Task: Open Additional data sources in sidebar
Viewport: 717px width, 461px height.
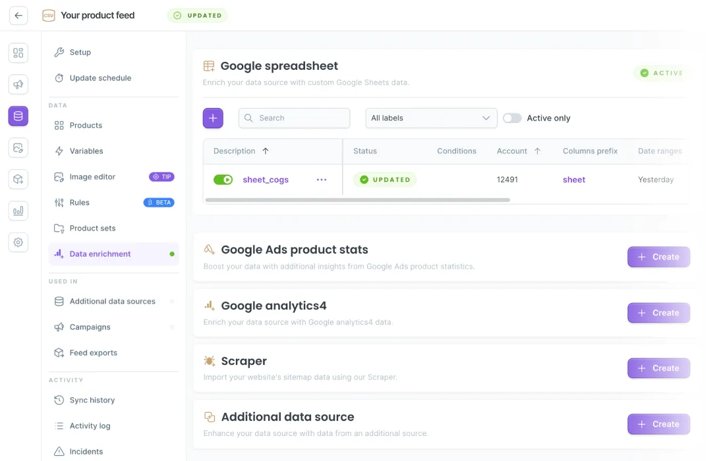Action: [114, 301]
